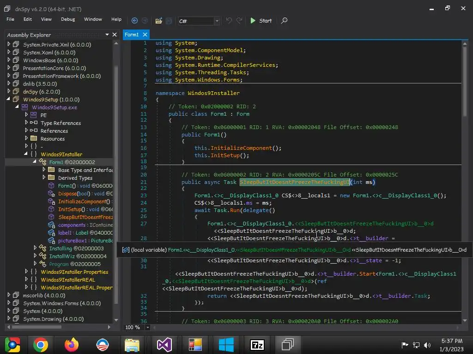Select the InitializeComponent() method item
Viewport: 473px width, 354px height.
(x=85, y=201)
